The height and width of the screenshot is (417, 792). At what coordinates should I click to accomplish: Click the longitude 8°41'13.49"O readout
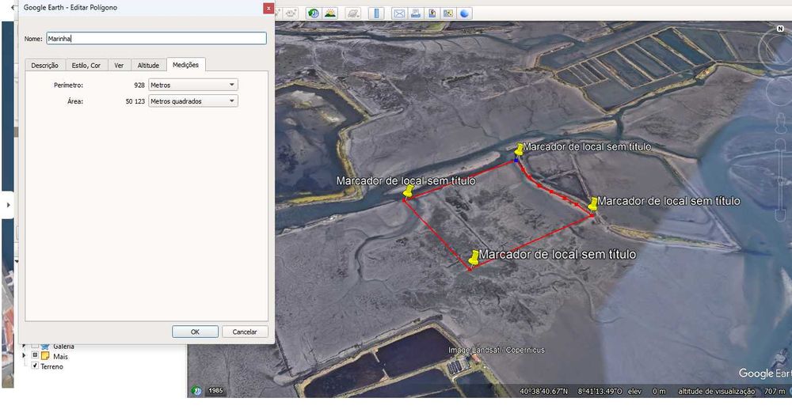(600, 391)
